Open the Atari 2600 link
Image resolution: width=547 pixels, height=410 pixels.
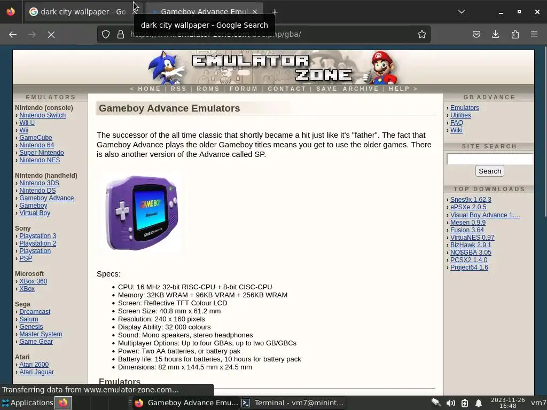coord(34,365)
